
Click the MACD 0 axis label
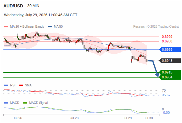point(163,109)
